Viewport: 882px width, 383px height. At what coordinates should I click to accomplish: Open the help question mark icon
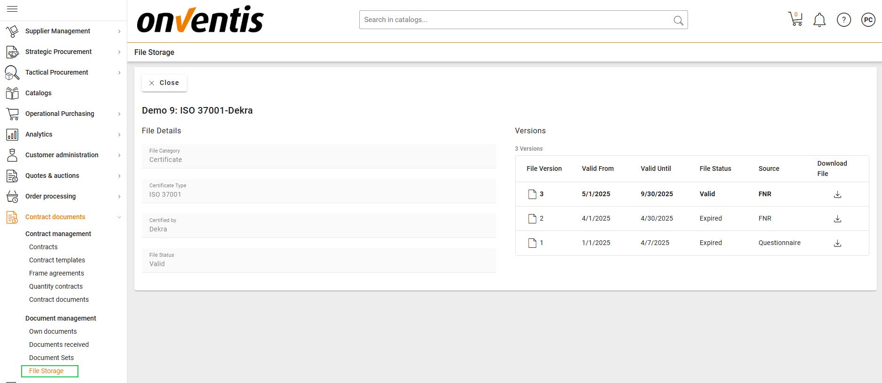844,20
